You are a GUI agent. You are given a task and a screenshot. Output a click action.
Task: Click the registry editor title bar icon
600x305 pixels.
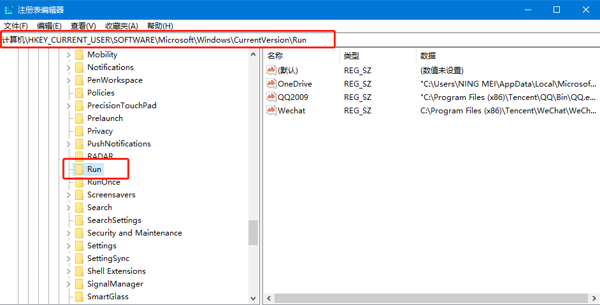tap(9, 10)
